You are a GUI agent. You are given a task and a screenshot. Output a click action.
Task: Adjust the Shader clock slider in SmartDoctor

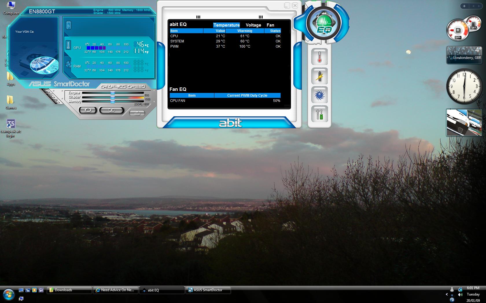pos(113,97)
